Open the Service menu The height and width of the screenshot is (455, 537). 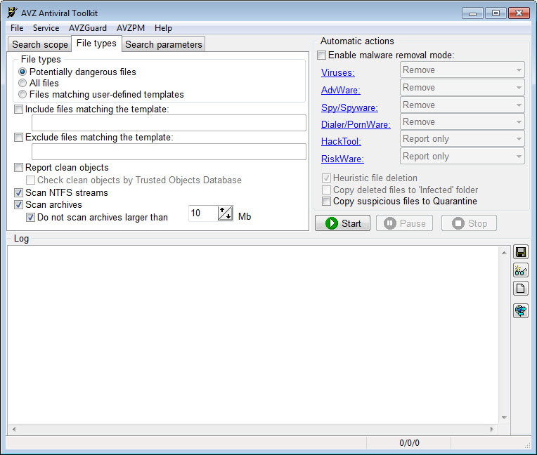point(46,28)
